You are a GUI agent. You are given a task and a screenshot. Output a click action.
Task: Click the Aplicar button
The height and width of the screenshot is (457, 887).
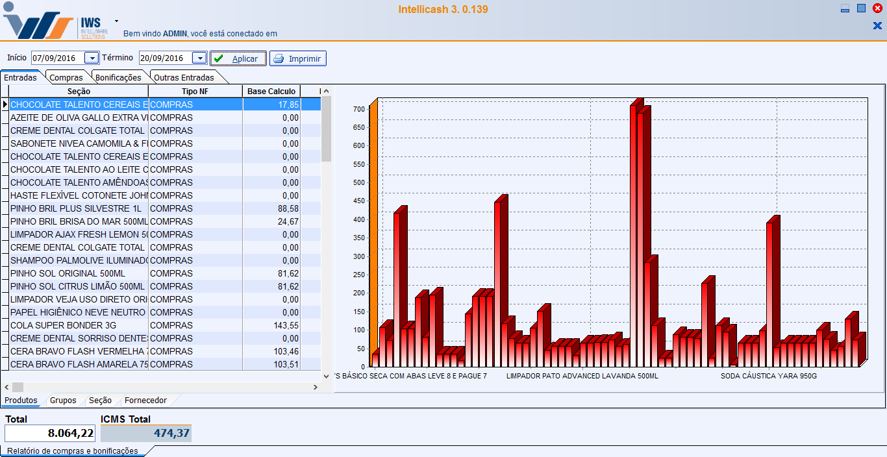click(238, 58)
